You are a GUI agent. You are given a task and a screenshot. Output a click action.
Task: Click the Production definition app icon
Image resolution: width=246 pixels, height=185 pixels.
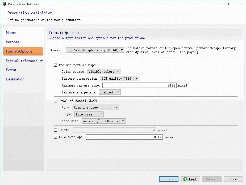[4, 4]
